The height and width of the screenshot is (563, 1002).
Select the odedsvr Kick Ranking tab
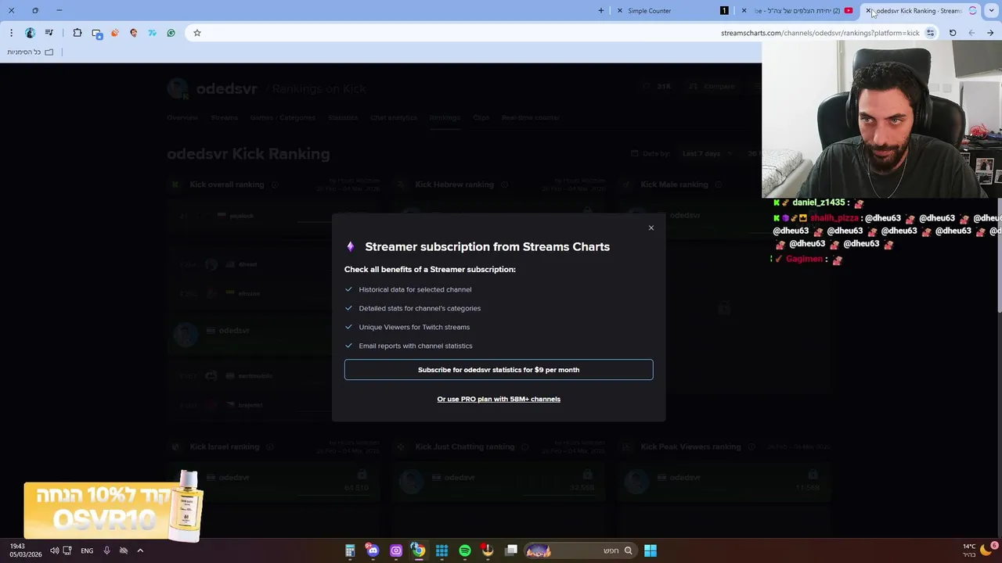920,11
